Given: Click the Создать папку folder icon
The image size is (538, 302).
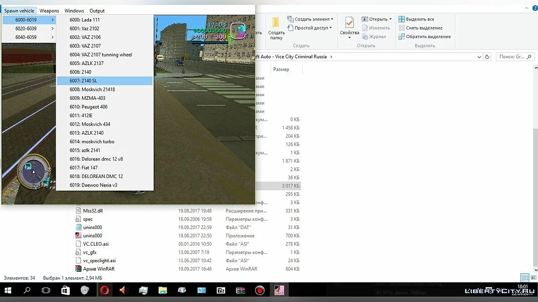Looking at the screenshot, I should (276, 23).
